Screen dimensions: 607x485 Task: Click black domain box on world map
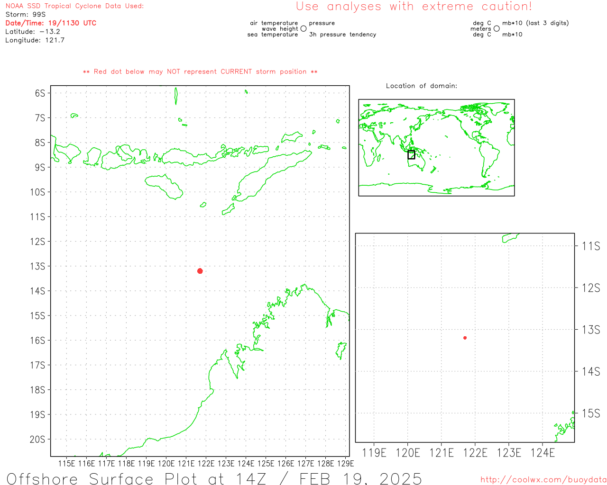(411, 155)
